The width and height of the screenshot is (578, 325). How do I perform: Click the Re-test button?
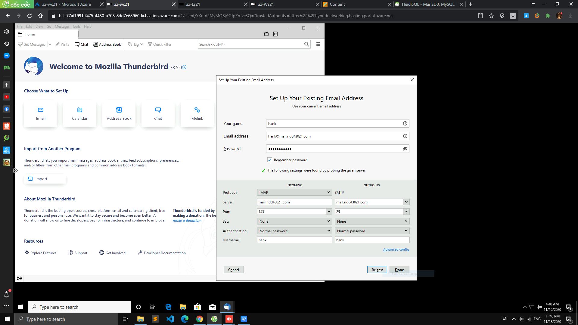[377, 270]
